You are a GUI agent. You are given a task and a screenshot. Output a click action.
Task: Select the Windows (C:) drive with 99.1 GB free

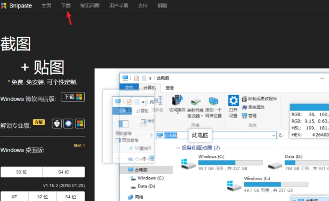222,163
